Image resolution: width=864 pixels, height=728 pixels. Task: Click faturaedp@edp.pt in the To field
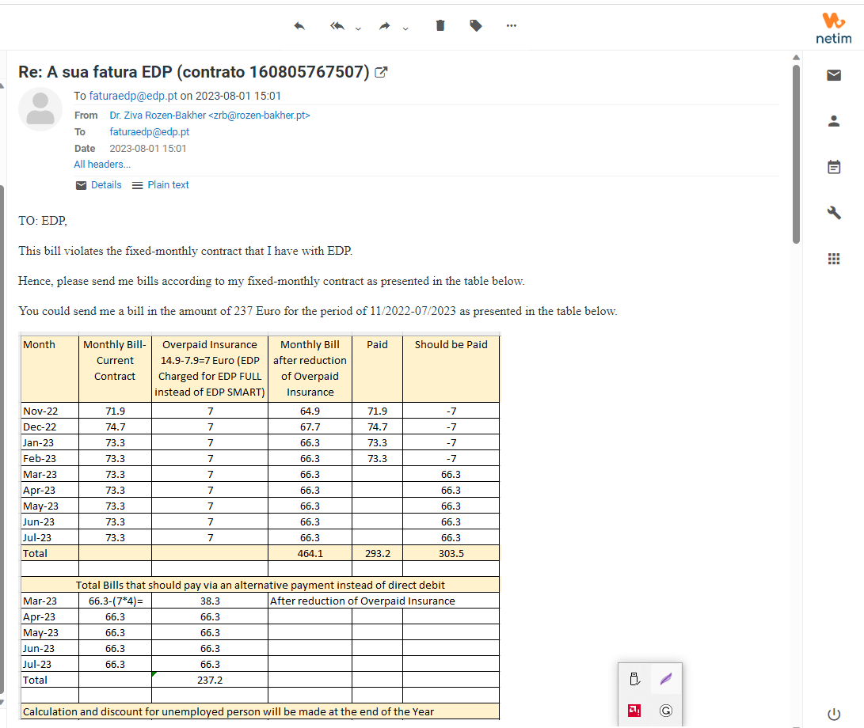(150, 131)
